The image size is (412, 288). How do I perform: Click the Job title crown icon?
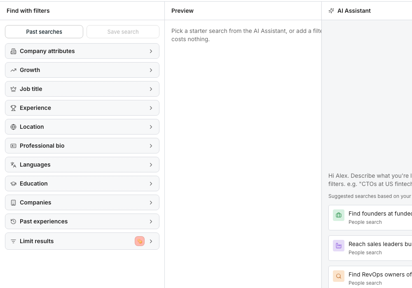pos(14,89)
